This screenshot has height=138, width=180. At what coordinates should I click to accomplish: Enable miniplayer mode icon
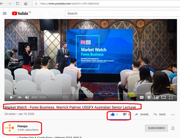(x=156, y=98)
